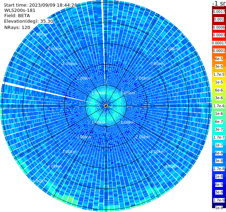Click the 1.7e-5 tick label
Screen dimensions: 226x212
coord(219,74)
